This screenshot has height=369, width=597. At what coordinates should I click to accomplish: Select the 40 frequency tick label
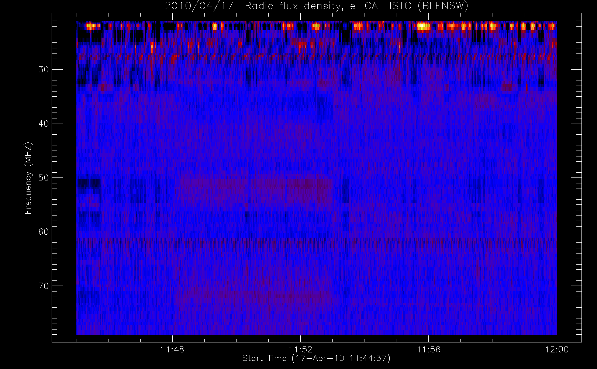coord(44,124)
